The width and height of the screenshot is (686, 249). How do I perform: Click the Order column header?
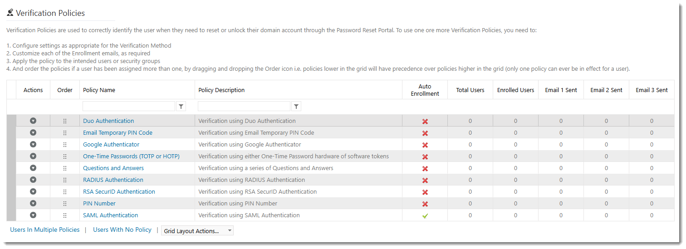pos(65,90)
